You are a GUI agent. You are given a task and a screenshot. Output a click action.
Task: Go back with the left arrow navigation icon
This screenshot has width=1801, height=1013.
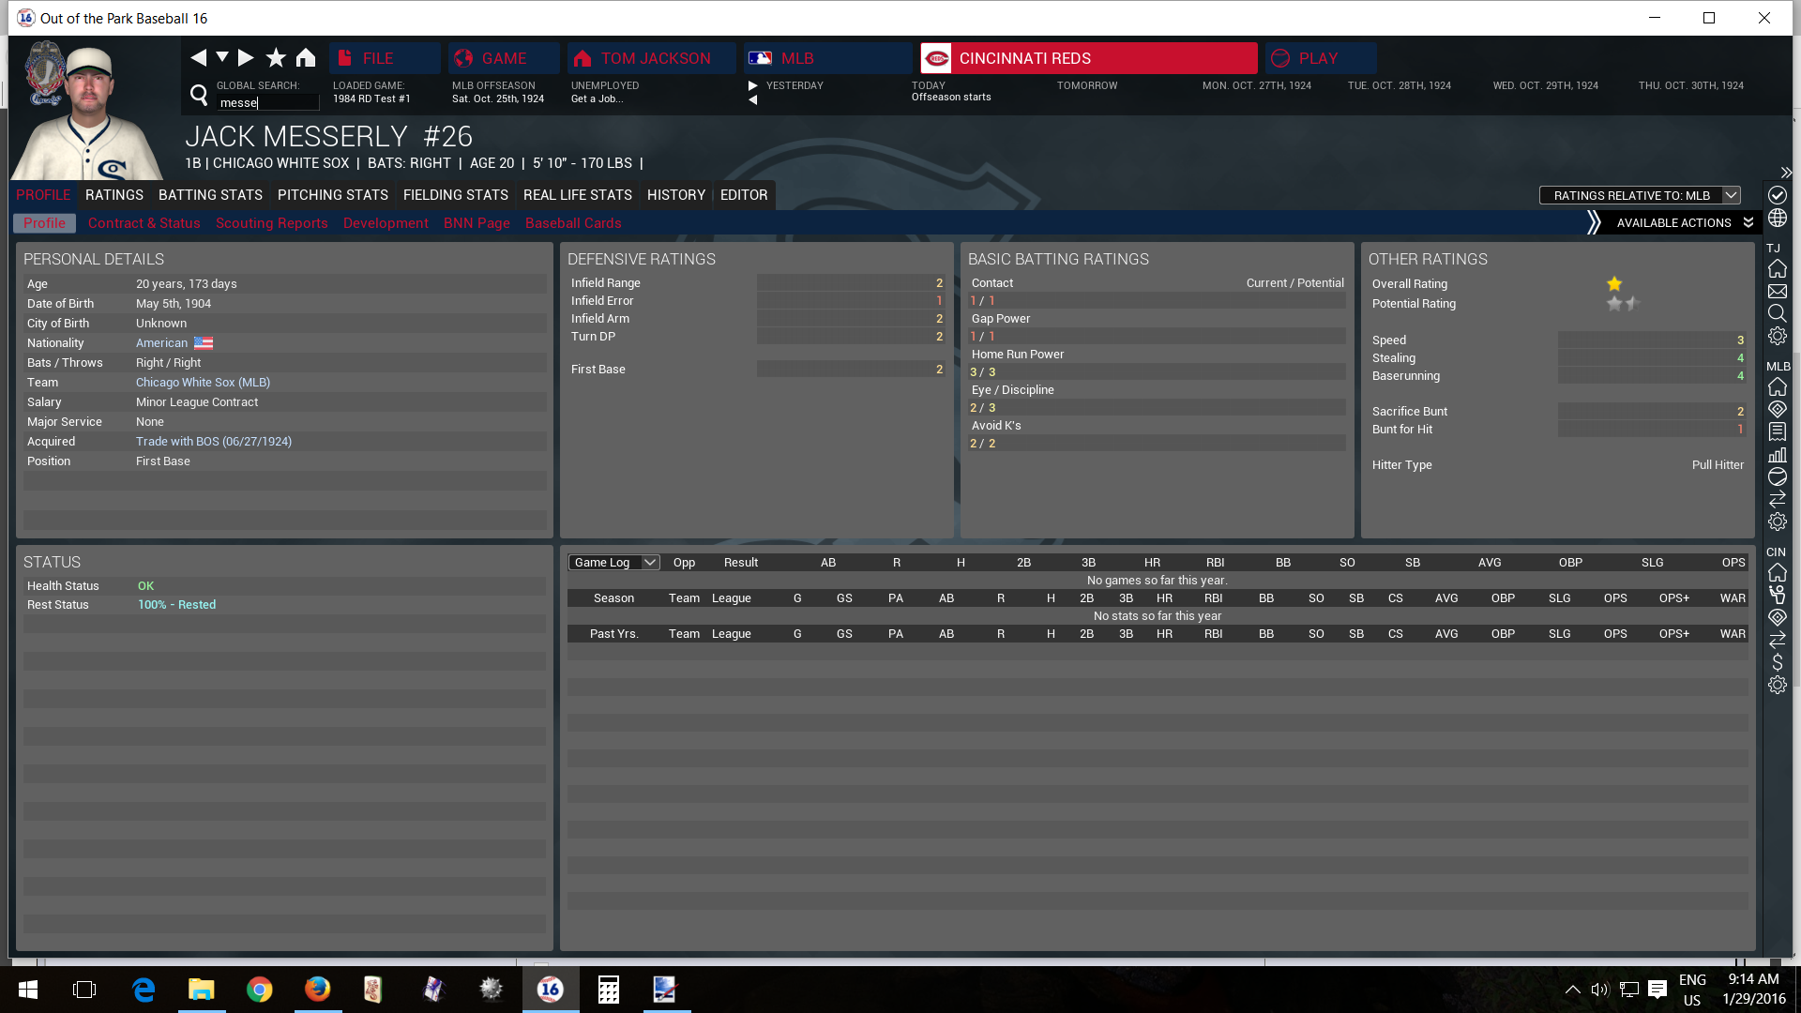point(198,58)
